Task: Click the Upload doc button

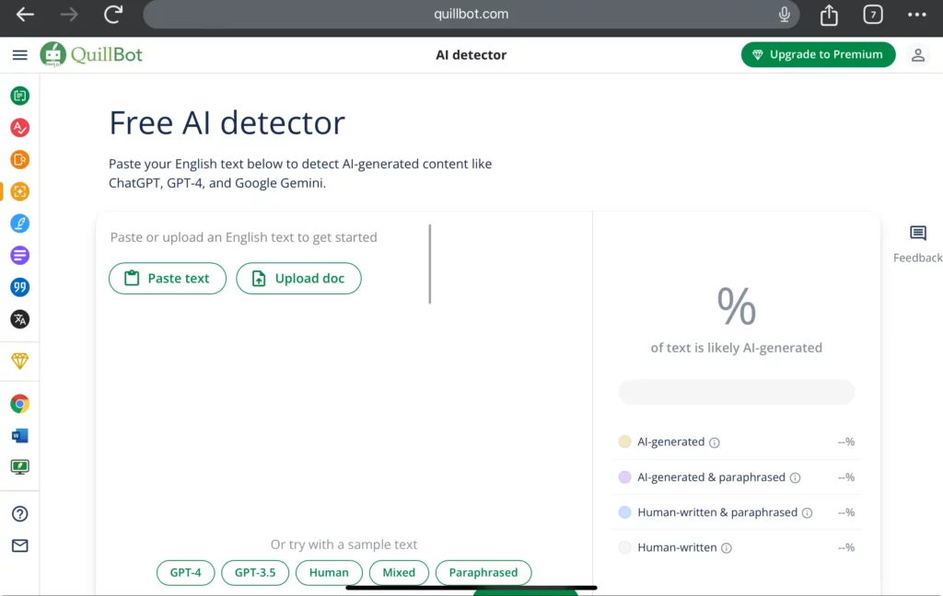Action: [x=298, y=278]
